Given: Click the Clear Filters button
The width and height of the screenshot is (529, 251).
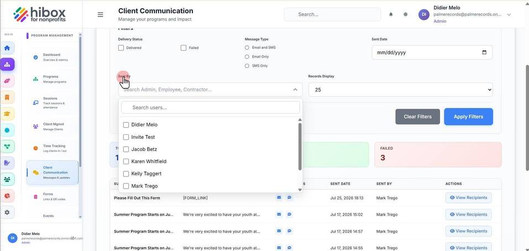Looking at the screenshot, I should coord(418,117).
